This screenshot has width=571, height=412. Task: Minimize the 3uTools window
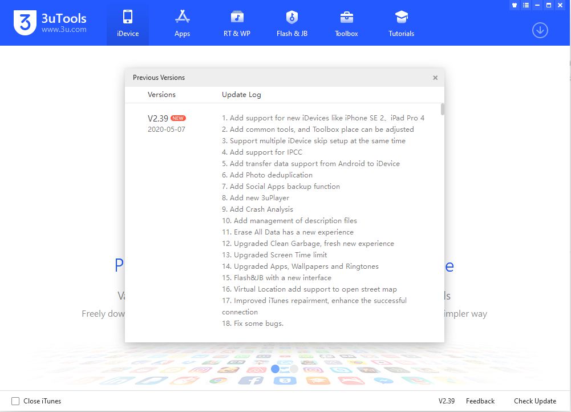coord(537,5)
